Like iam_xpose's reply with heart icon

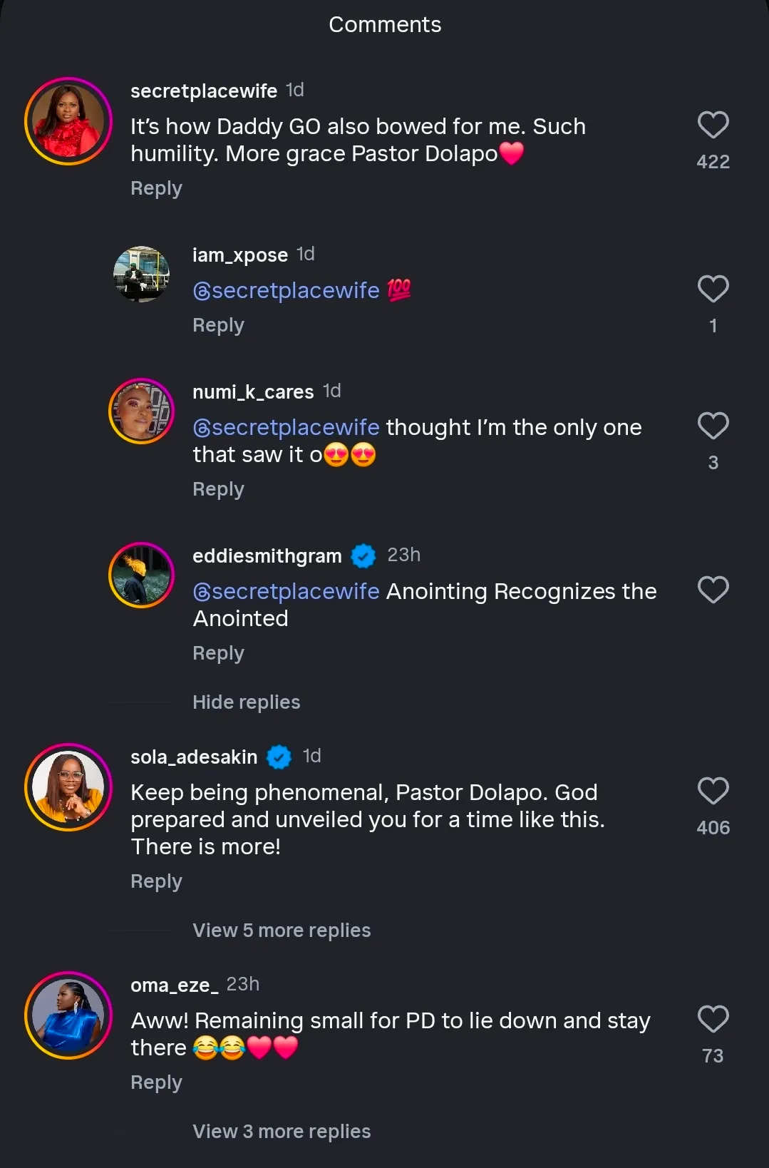tap(713, 290)
